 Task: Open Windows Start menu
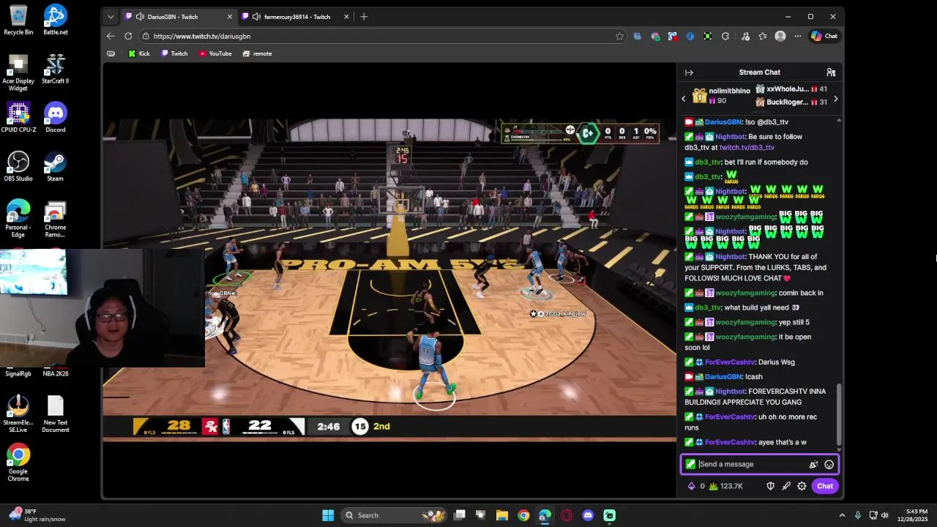tap(328, 515)
